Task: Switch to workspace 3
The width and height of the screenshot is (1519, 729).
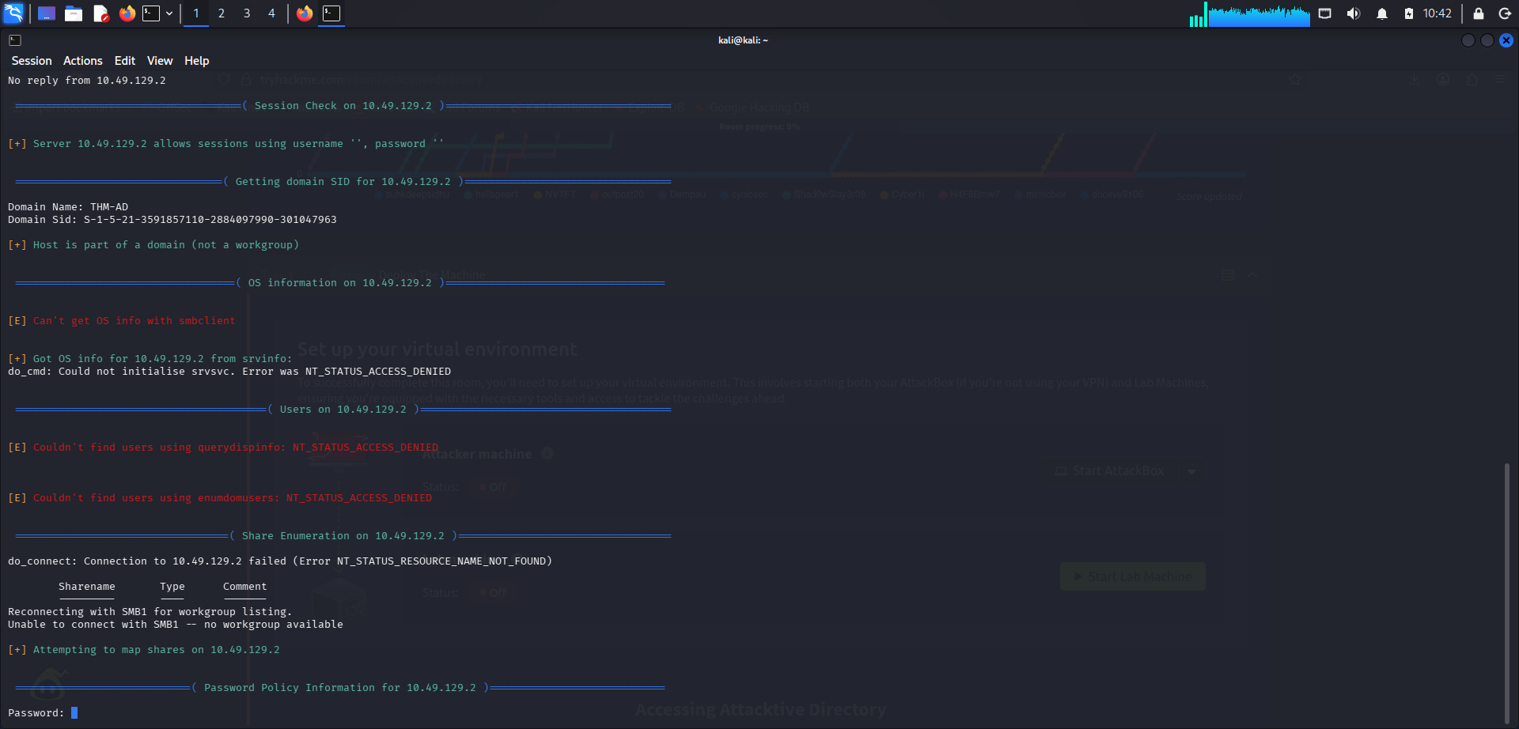Action: point(247,13)
